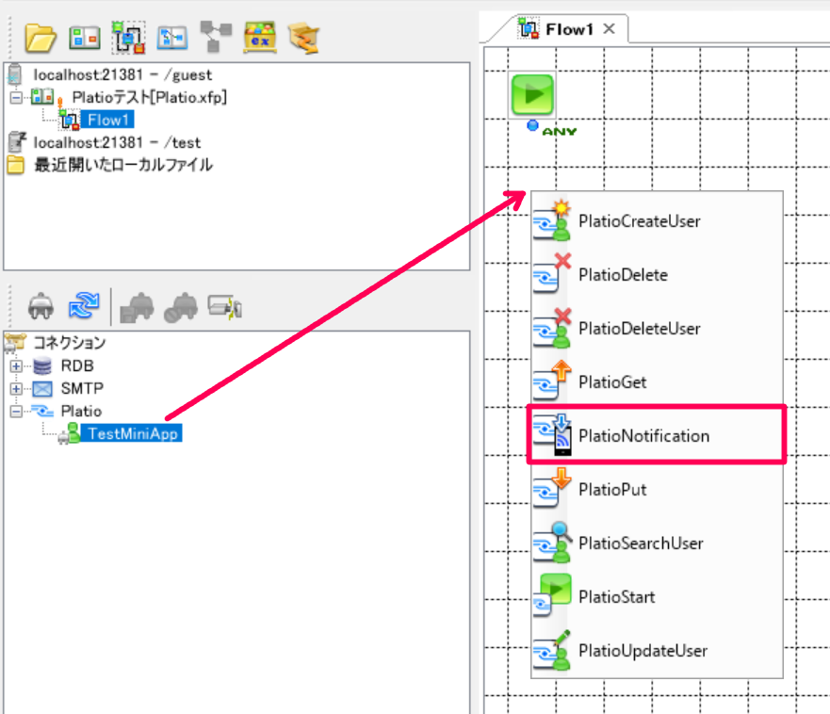Expand the RDB connection node
830x714 pixels.
coord(16,365)
